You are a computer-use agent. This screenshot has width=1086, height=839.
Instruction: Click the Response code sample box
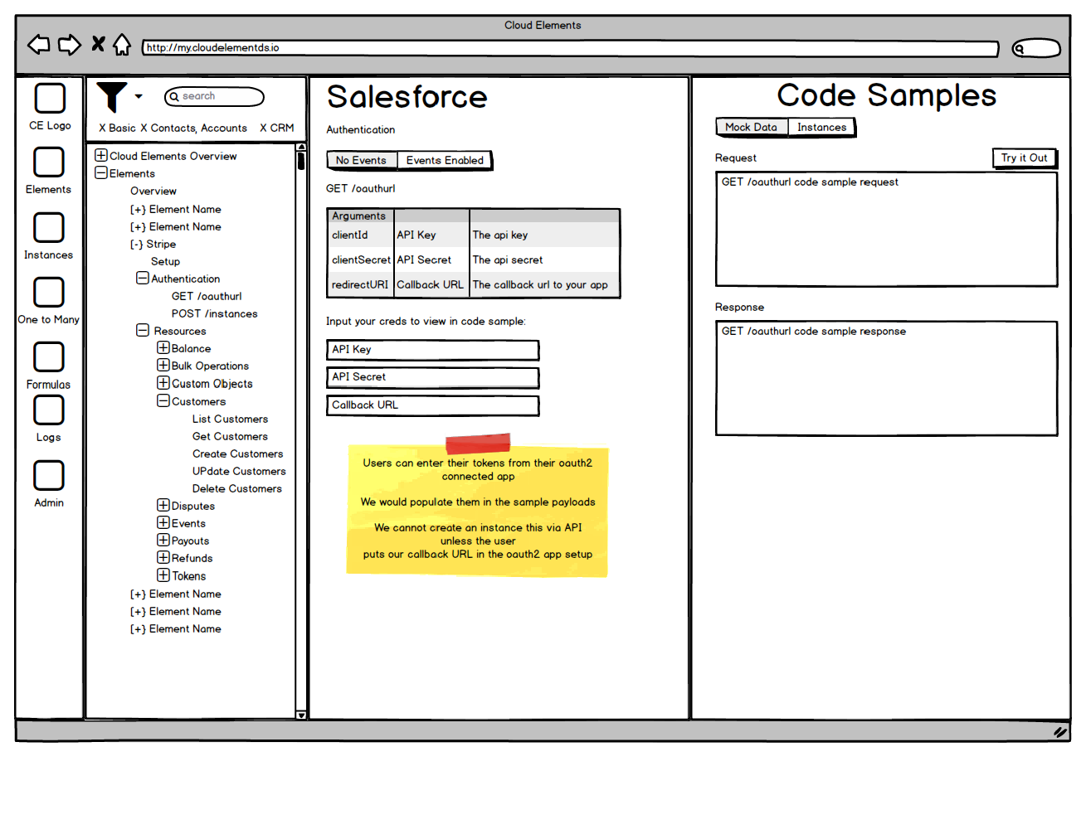coord(887,378)
